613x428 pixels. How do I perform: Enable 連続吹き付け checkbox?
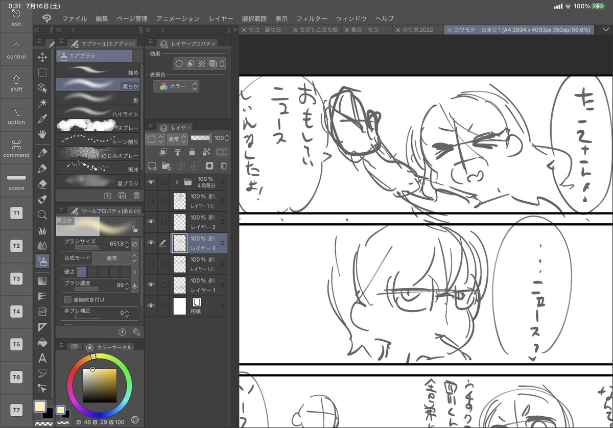[x=68, y=299]
